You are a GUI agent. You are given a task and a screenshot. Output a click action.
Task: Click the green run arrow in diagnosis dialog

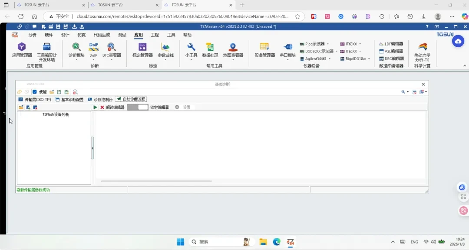point(95,107)
